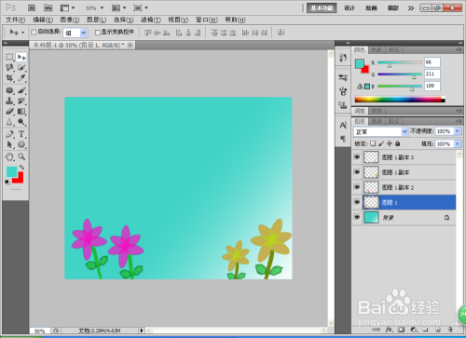Hide layer 图层 1 副本 2

click(357, 187)
